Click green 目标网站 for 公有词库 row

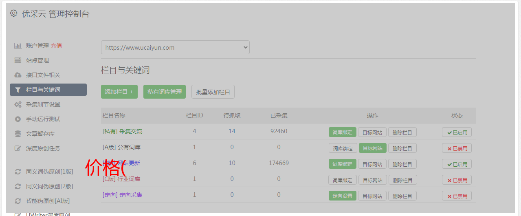click(x=372, y=148)
